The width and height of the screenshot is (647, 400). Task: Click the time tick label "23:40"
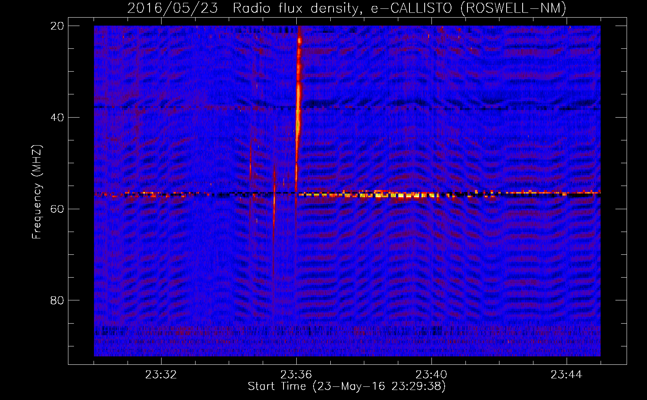pyautogui.click(x=431, y=375)
